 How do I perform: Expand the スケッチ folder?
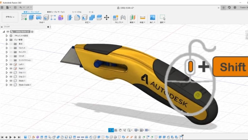tap(7, 56)
